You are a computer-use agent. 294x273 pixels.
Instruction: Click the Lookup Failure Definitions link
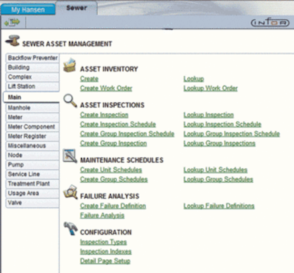219,206
